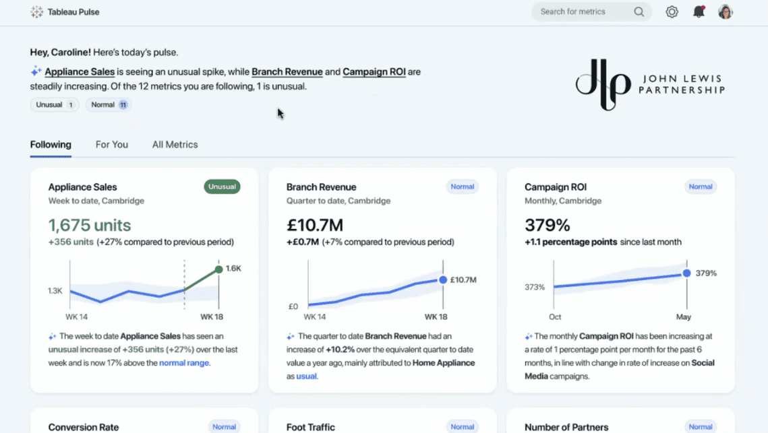
Task: Open the Campaign ROI link in the summary
Action: 374,72
